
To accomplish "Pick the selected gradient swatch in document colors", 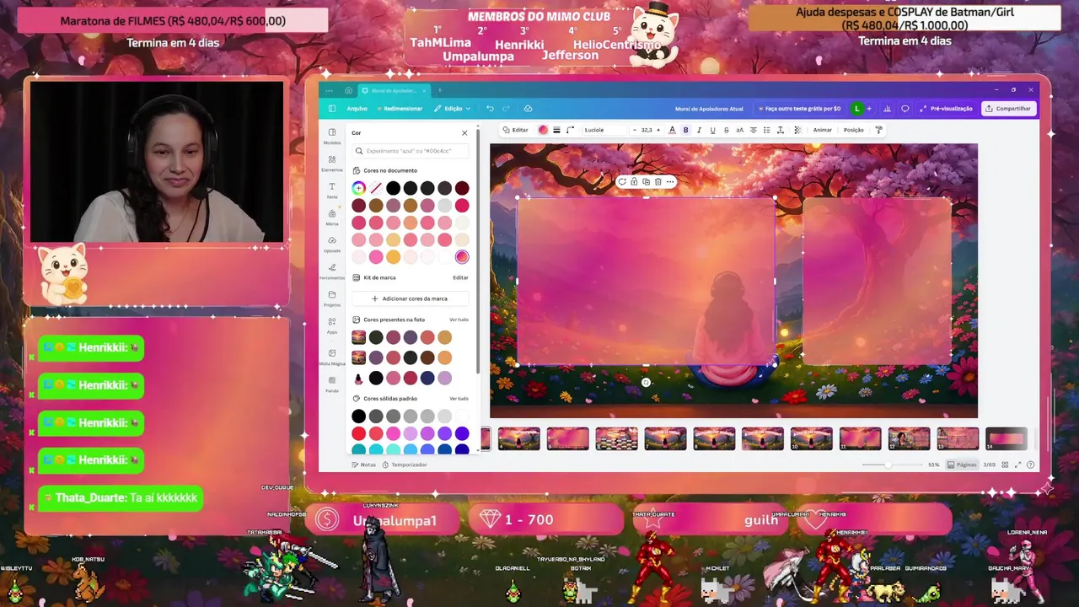I will click(462, 257).
